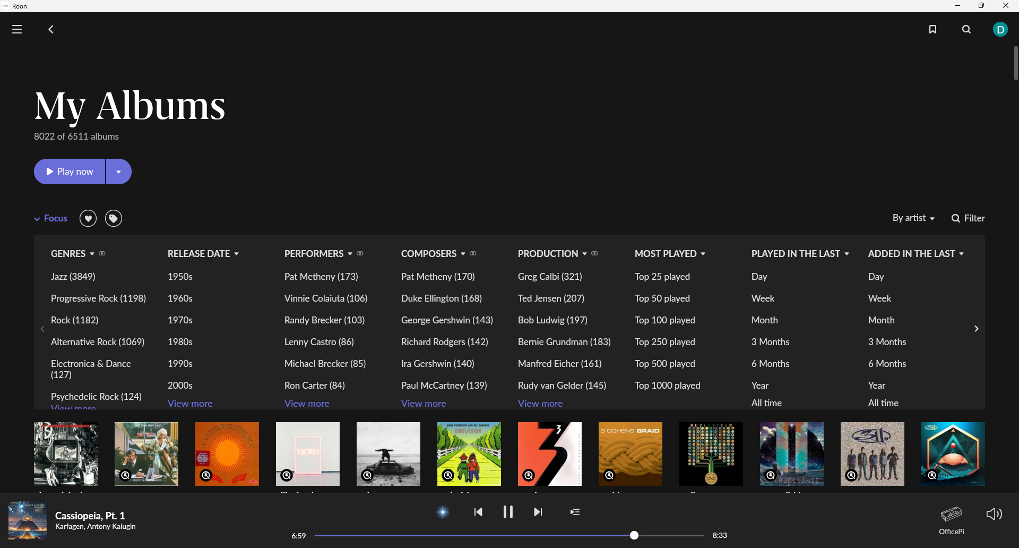
Task: Show next focus columns with right chevron
Action: coord(976,329)
